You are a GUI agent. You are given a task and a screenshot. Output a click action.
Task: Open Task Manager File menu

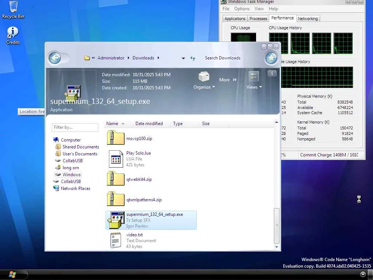226,9
